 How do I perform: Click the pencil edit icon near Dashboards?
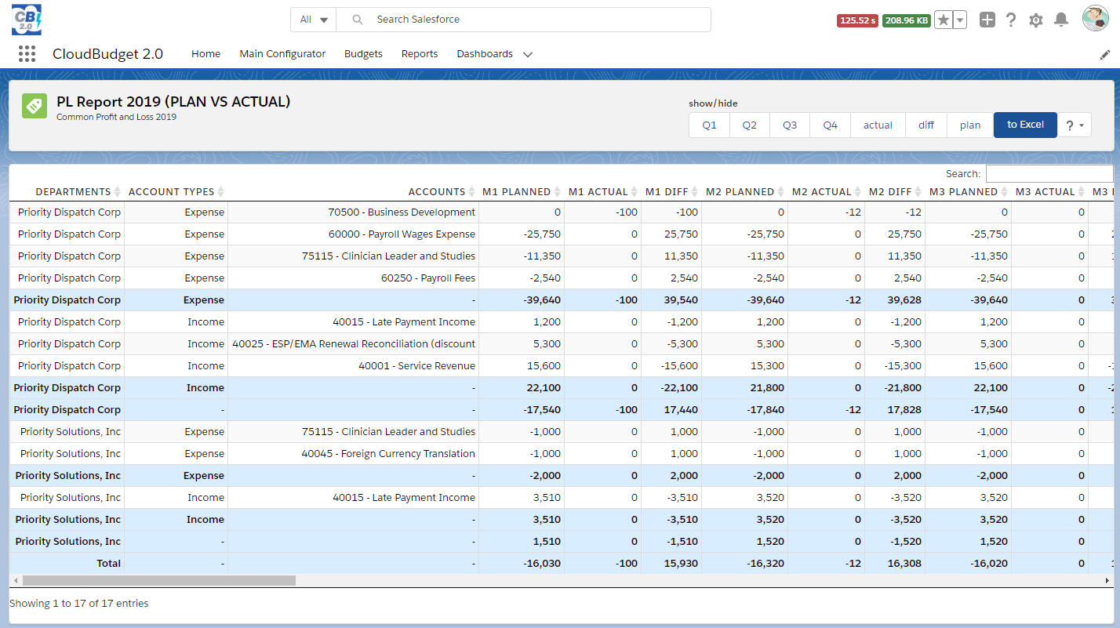(x=1105, y=54)
